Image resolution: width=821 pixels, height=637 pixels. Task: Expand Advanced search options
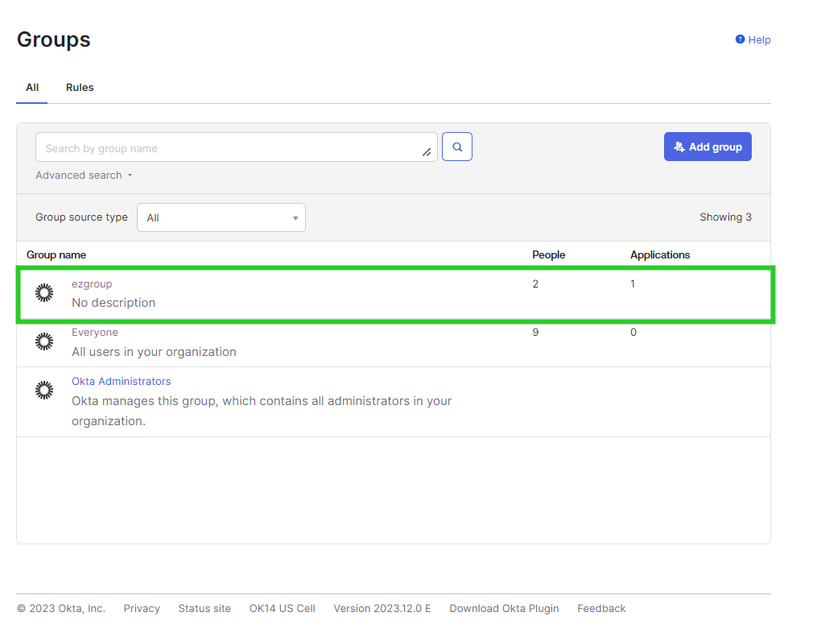[x=83, y=176]
